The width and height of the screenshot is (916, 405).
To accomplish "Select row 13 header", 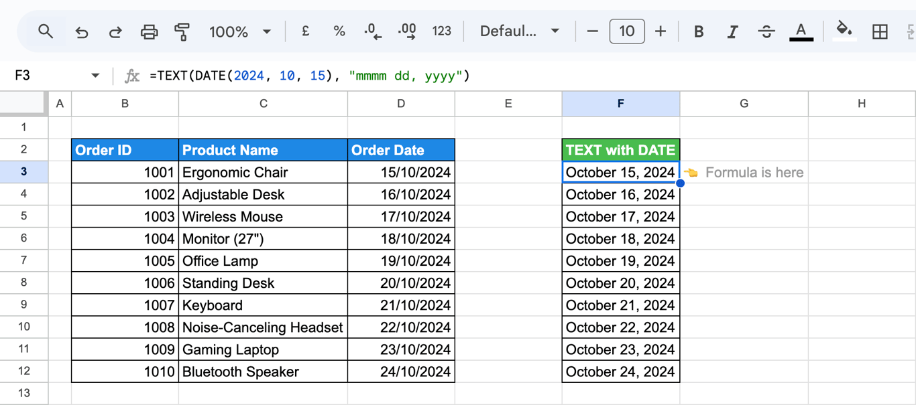I will click(x=23, y=393).
